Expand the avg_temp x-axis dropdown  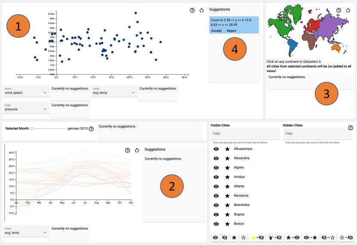[x=114, y=93]
